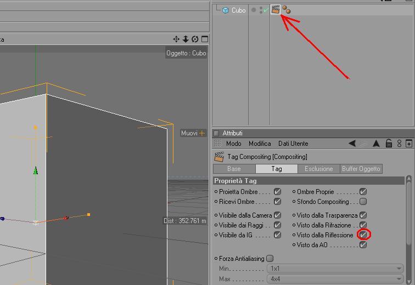This screenshot has height=285, width=415.
Task: Select the Compositing tag icon on Cubo
Action: [275, 10]
